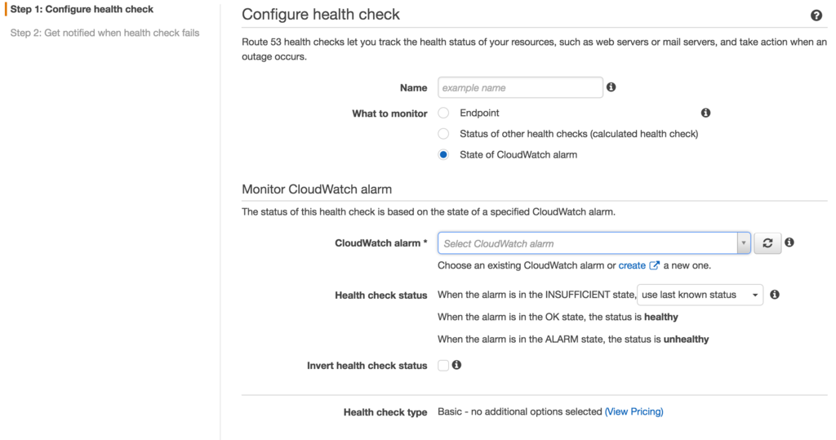836x440 pixels.
Task: Follow the create new alarm link
Action: tap(632, 265)
